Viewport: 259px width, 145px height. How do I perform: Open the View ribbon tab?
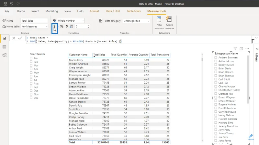tap(68, 11)
